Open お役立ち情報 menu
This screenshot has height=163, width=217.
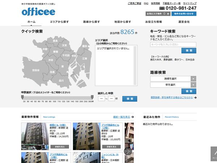click(x=153, y=22)
